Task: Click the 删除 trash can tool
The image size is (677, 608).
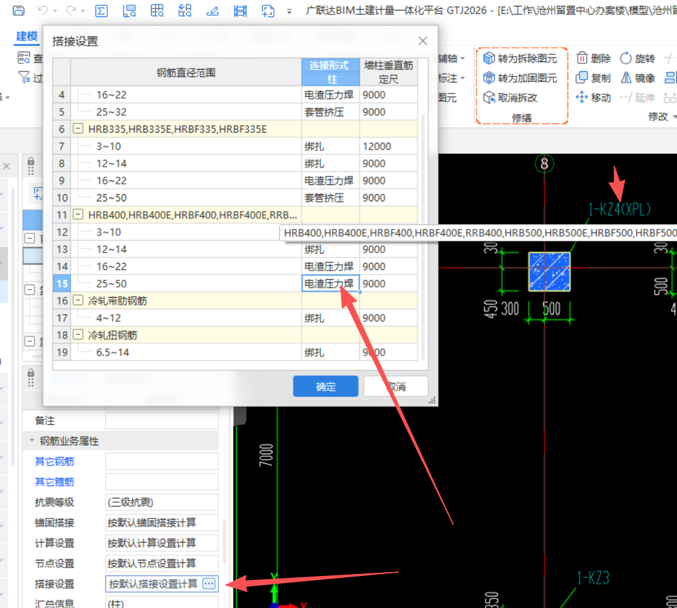Action: tap(593, 58)
